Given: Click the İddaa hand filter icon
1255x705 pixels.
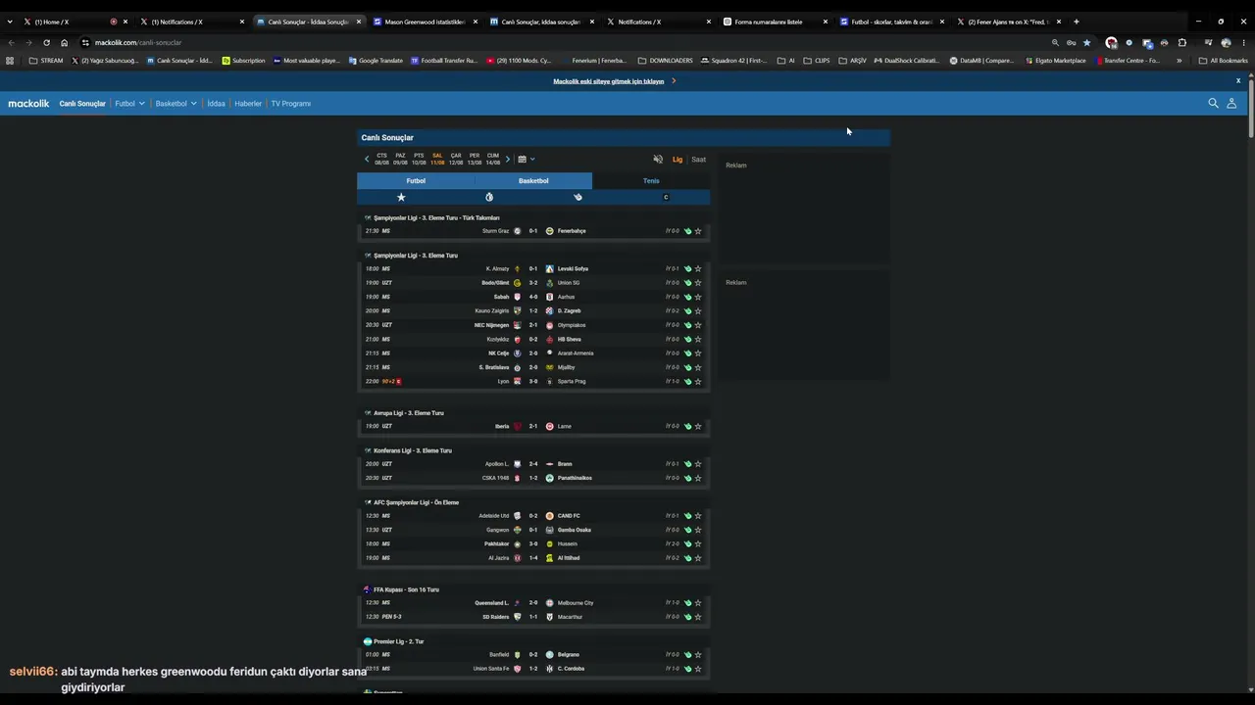Looking at the screenshot, I should pos(577,197).
